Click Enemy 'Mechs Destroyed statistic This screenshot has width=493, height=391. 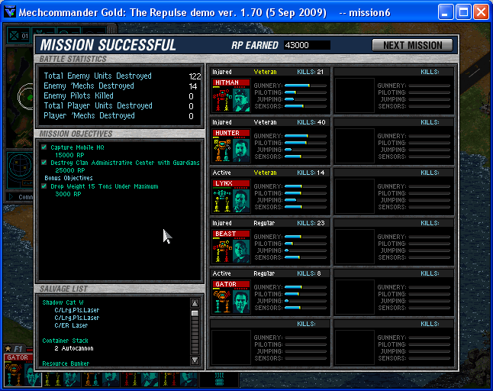point(121,86)
